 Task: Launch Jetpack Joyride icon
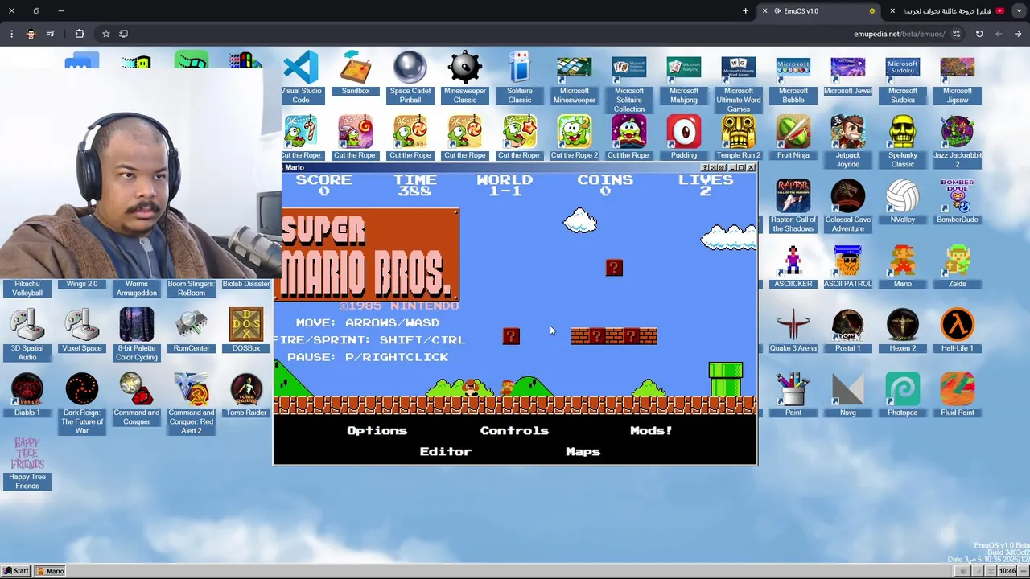coord(848,142)
